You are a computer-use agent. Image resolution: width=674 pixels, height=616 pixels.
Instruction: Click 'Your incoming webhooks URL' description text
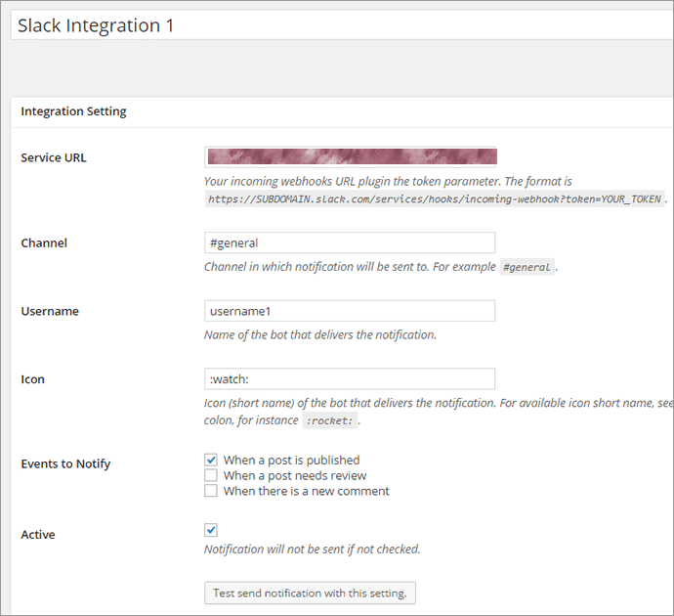click(388, 182)
